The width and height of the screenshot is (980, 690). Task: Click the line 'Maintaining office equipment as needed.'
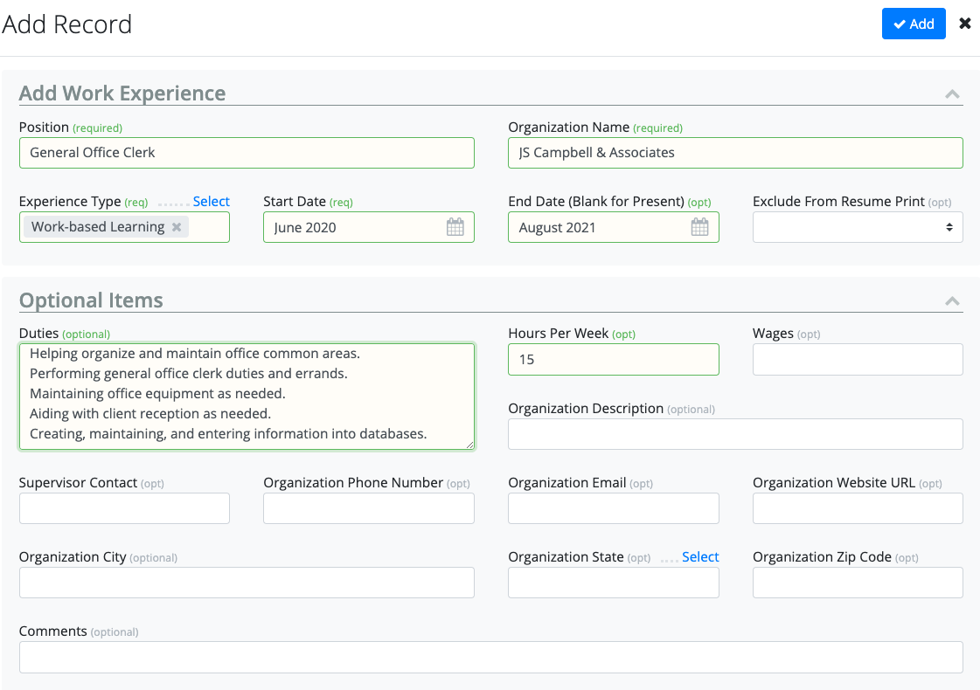157,393
